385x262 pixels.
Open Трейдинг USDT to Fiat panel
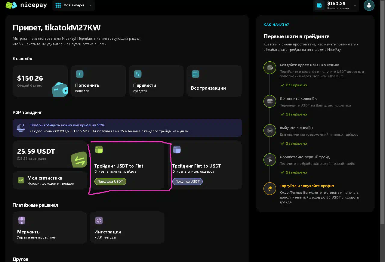(127, 165)
